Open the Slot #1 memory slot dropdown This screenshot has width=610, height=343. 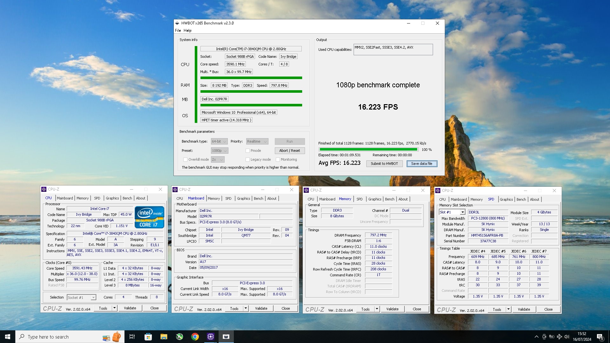[x=452, y=212]
